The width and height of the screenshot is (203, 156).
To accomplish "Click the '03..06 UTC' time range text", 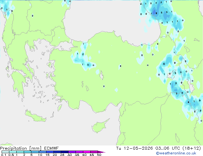I will click(167, 148).
